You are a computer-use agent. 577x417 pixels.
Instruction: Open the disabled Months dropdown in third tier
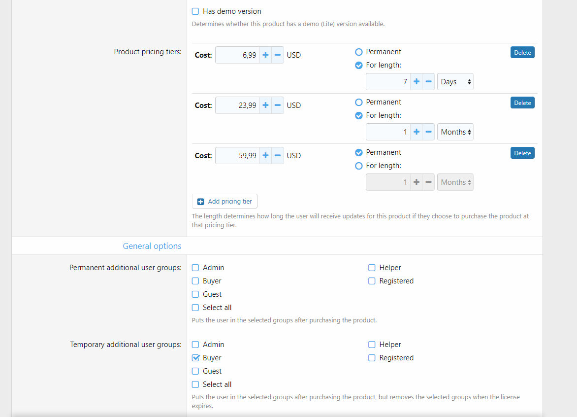pos(455,182)
